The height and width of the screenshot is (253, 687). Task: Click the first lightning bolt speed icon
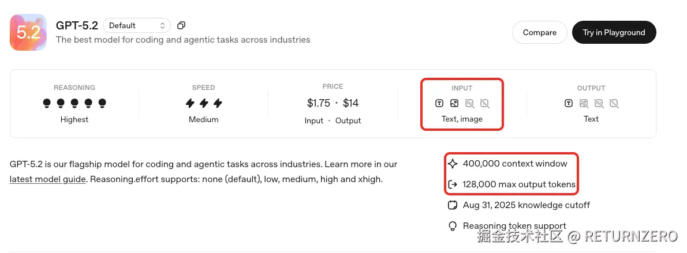click(x=190, y=103)
